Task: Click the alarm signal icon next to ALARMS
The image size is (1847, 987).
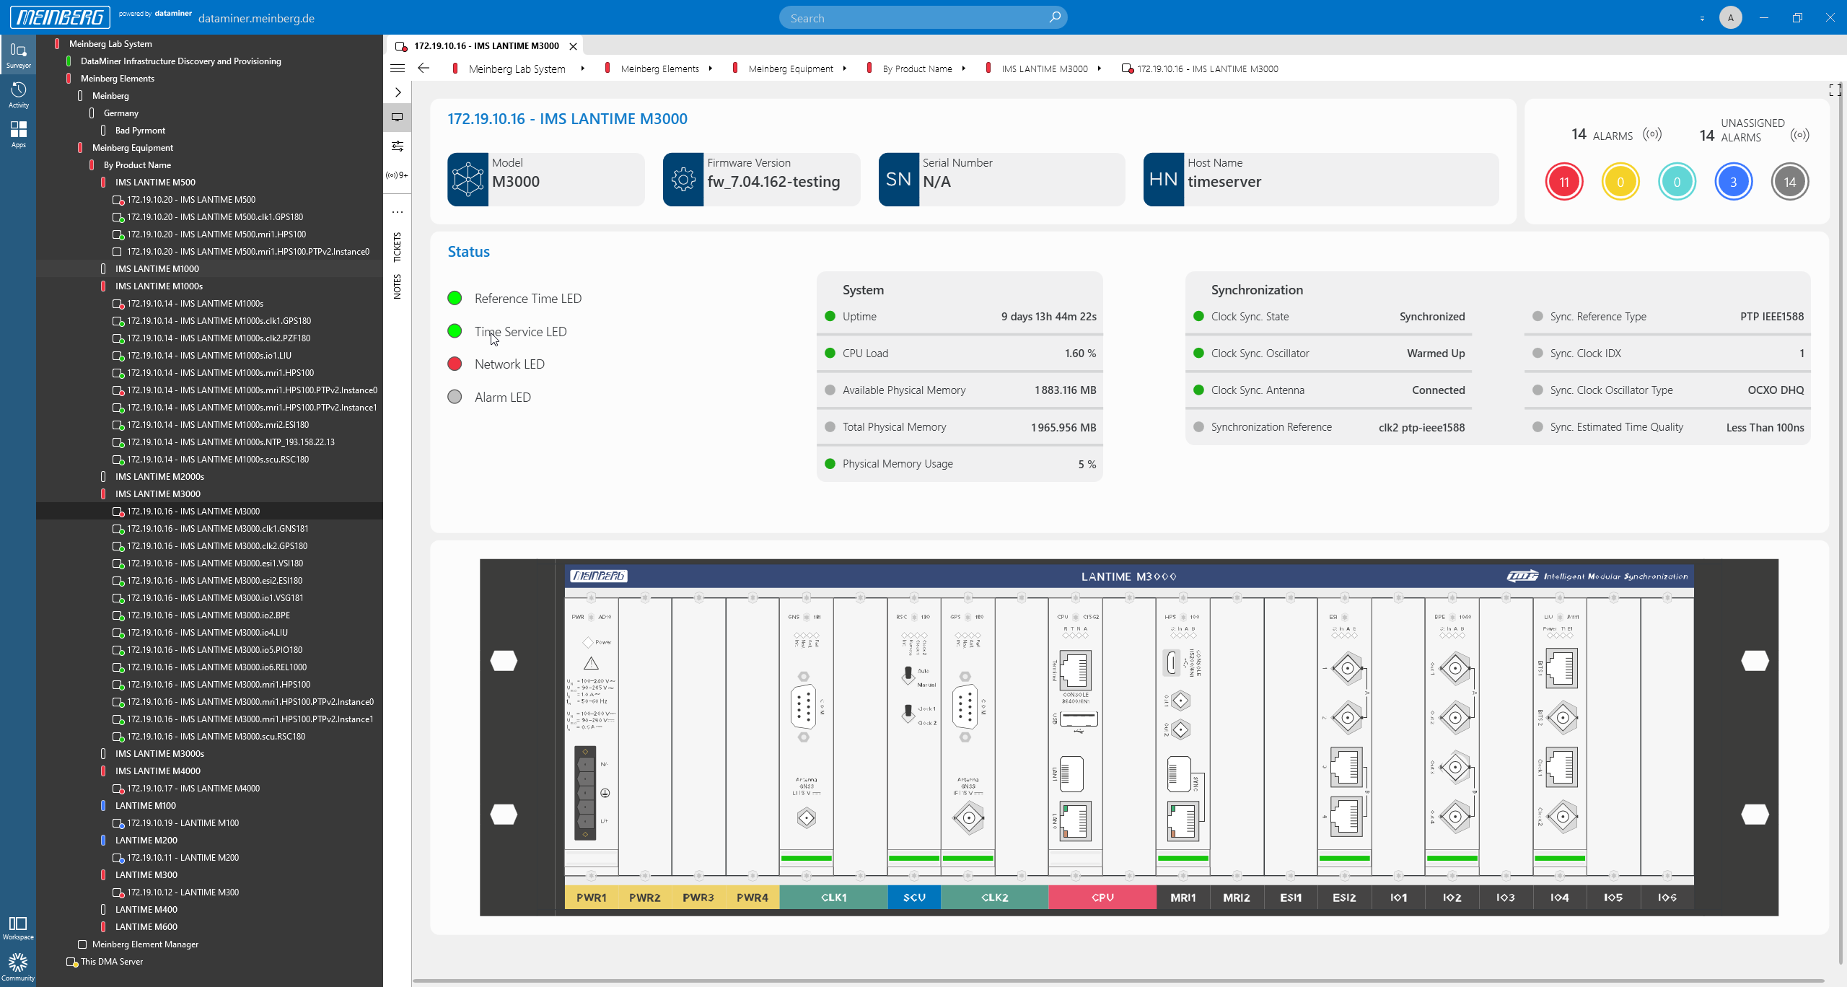Action: 1652,134
